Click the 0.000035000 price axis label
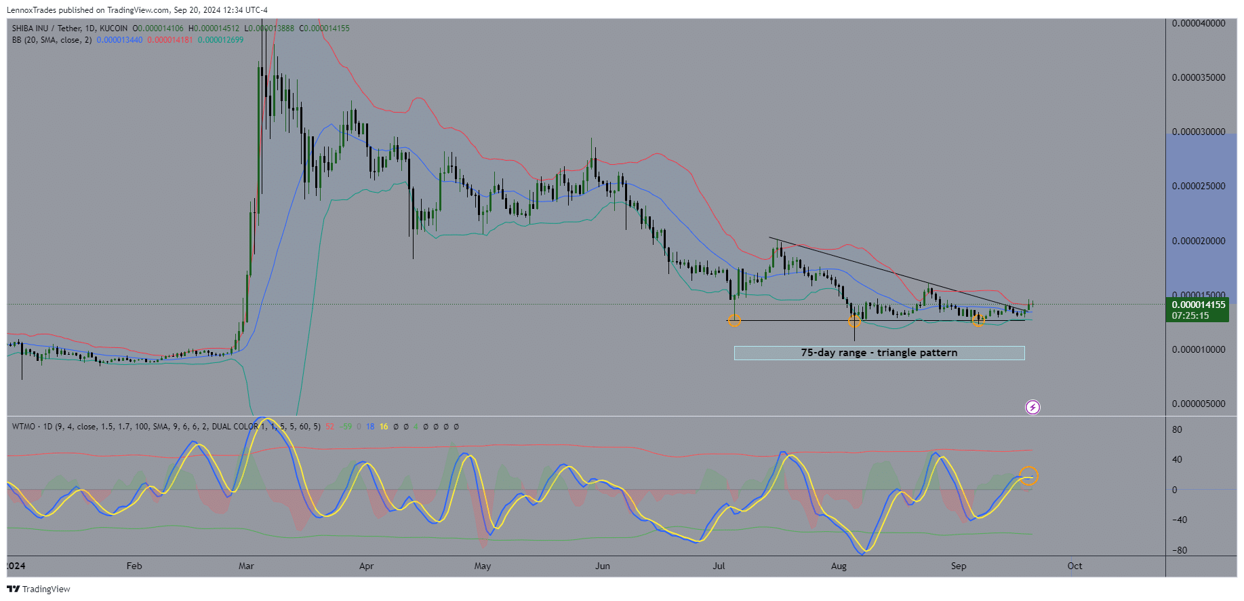The width and height of the screenshot is (1244, 601). 1199,77
